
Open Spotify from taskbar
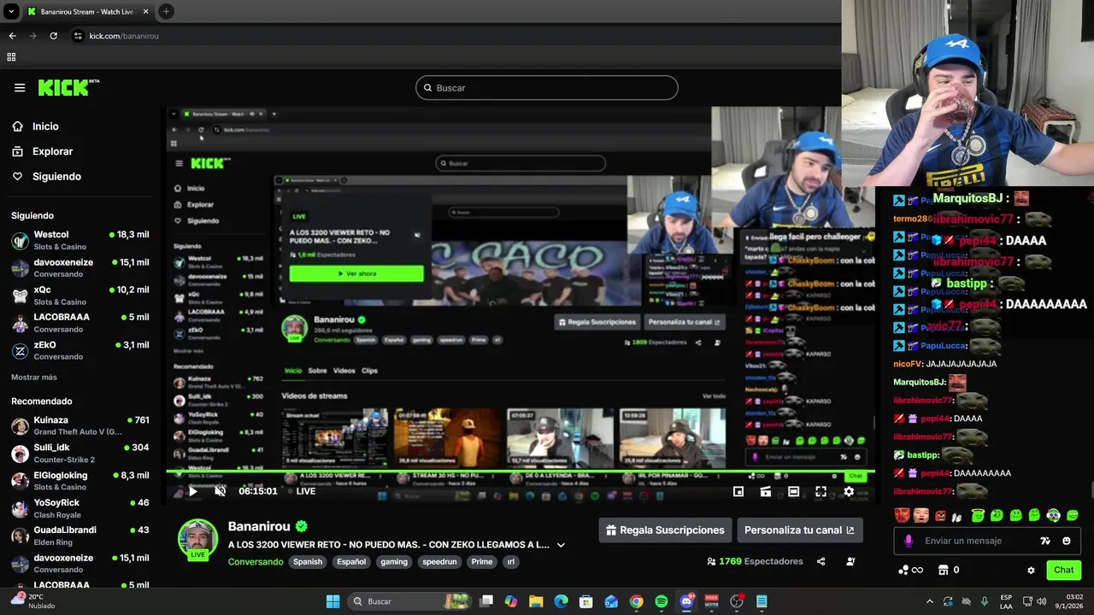pos(662,601)
